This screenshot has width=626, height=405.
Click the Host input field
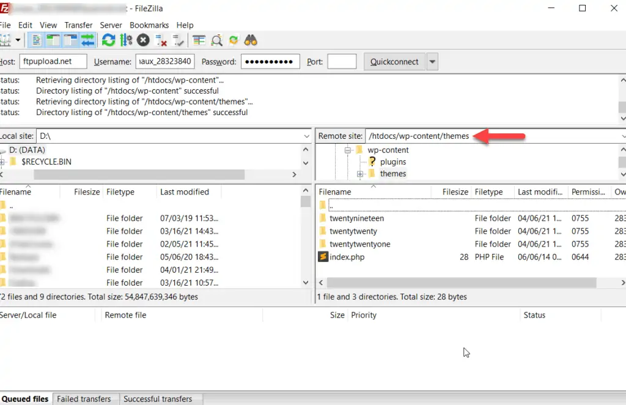(x=53, y=62)
